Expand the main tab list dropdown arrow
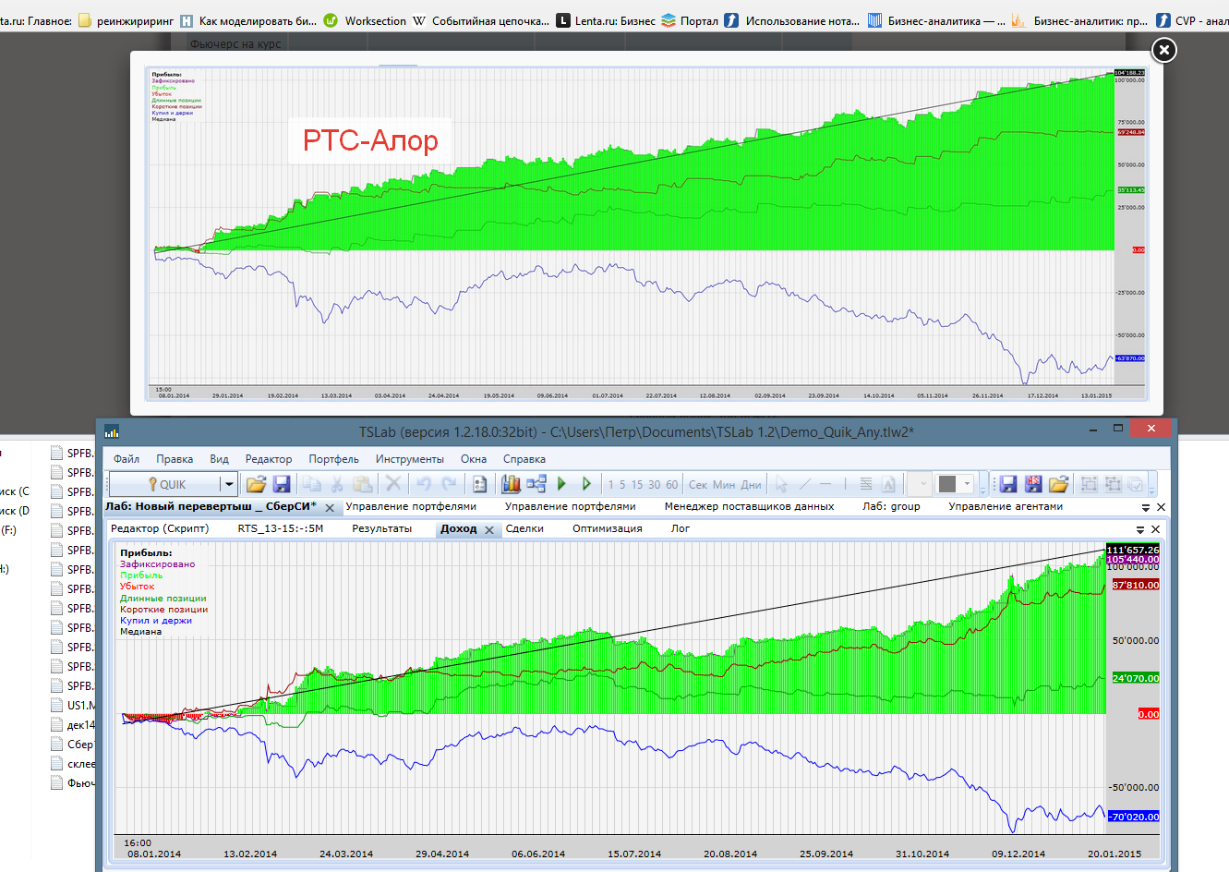This screenshot has width=1229, height=872. point(1146,507)
